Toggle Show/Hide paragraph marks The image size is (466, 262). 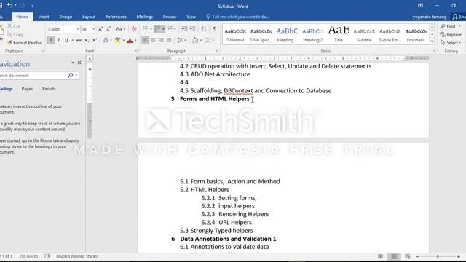pos(214,29)
